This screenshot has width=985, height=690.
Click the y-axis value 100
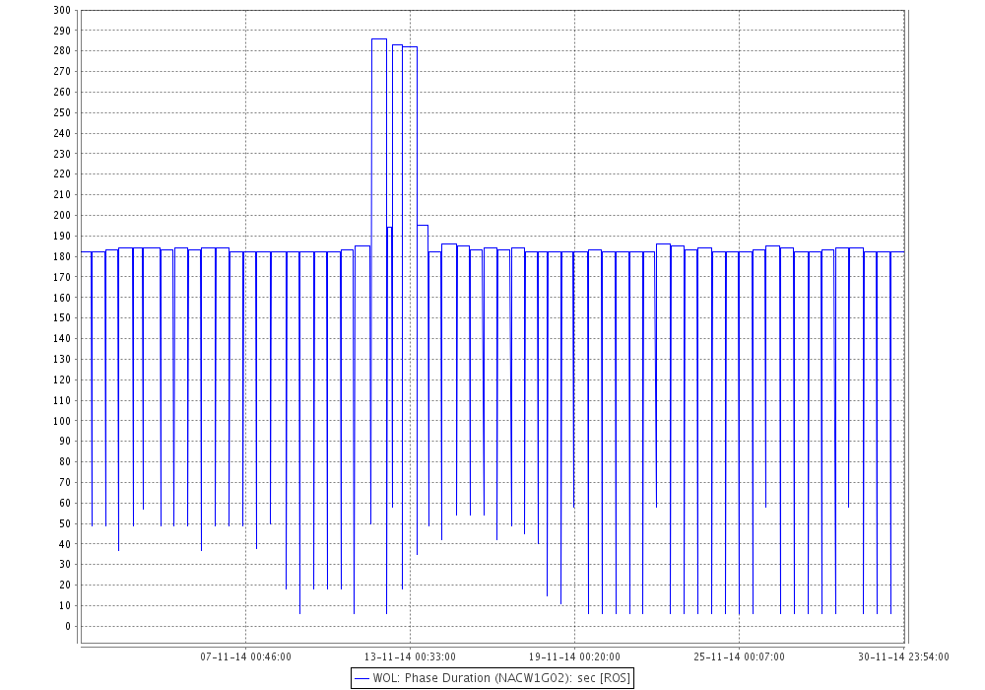coord(62,421)
